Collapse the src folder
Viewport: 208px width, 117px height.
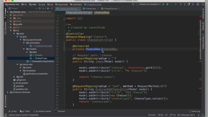coord(11,31)
